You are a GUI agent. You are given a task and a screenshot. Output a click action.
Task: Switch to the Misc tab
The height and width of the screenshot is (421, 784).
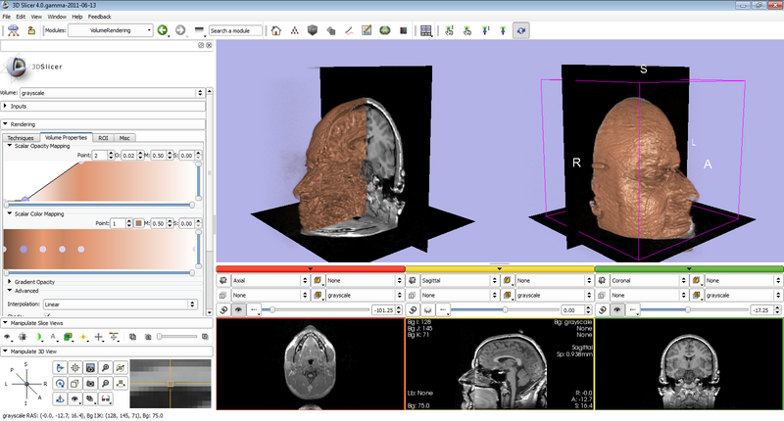[x=124, y=138]
